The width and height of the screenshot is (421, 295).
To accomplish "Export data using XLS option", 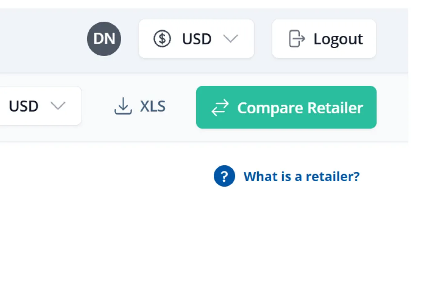I will pos(139,106).
